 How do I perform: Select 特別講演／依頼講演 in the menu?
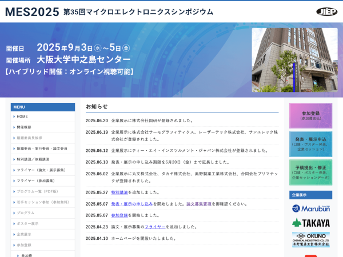point(43,159)
